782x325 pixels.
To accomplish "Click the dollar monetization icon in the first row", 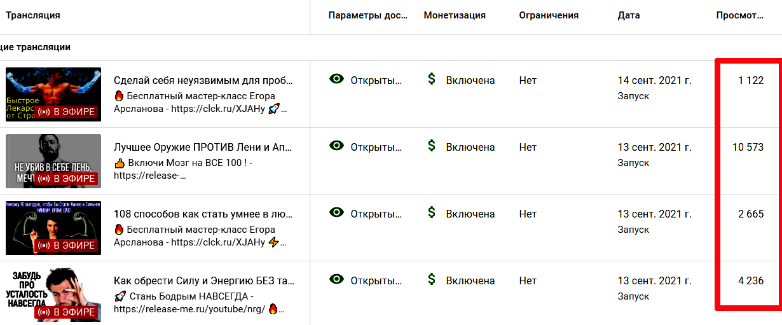I will tap(432, 79).
